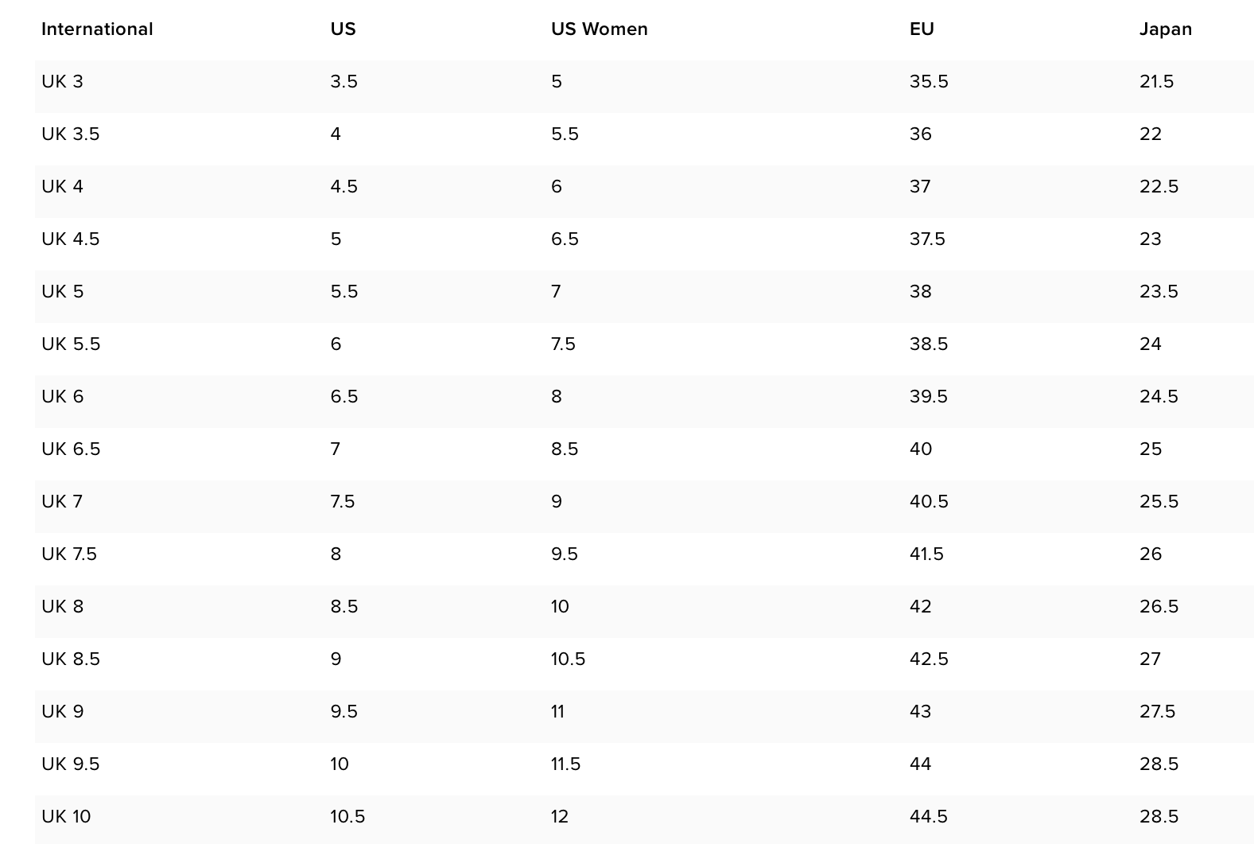Click the UK 10 row label
This screenshot has width=1254, height=844.
pyautogui.click(x=66, y=817)
